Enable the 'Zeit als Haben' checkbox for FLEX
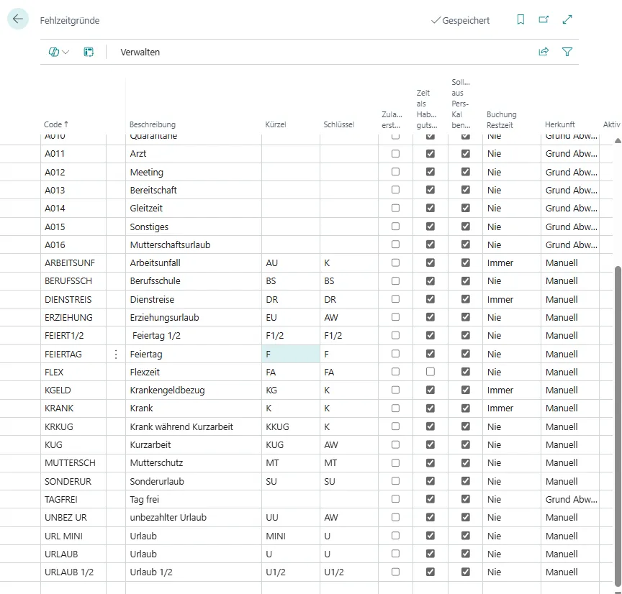622x594 pixels. 431,372
